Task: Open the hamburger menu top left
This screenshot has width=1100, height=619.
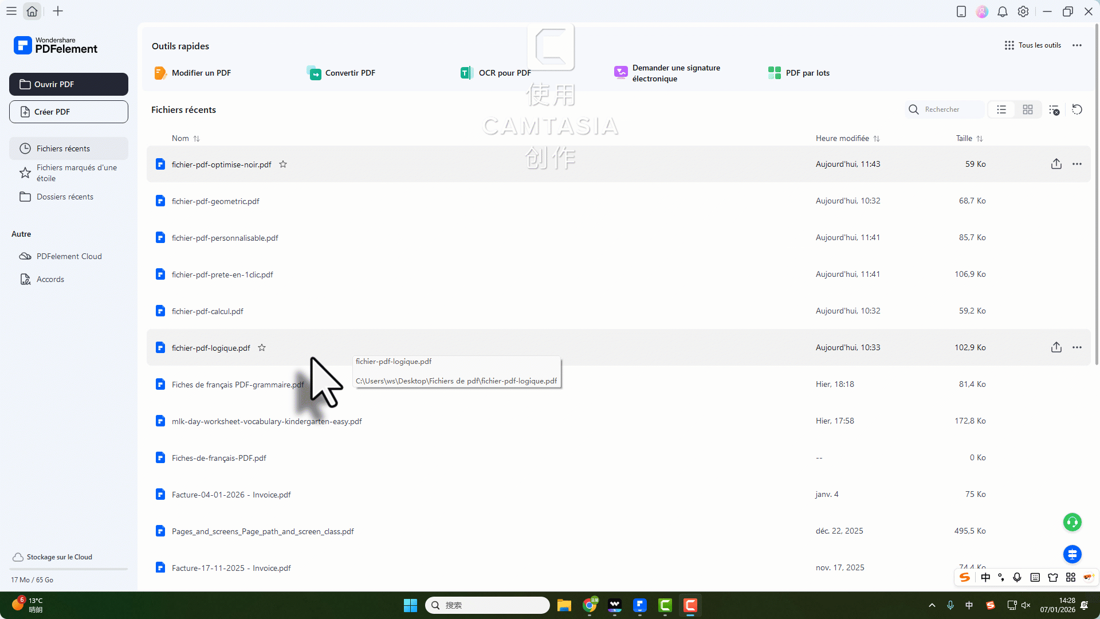Action: pos(11,11)
